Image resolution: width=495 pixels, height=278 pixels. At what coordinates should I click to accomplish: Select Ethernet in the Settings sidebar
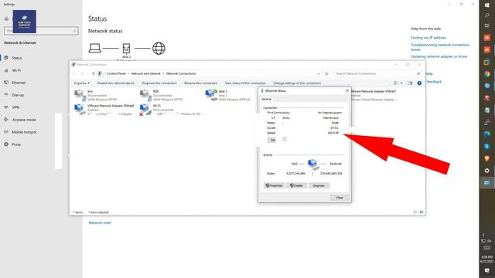point(19,83)
